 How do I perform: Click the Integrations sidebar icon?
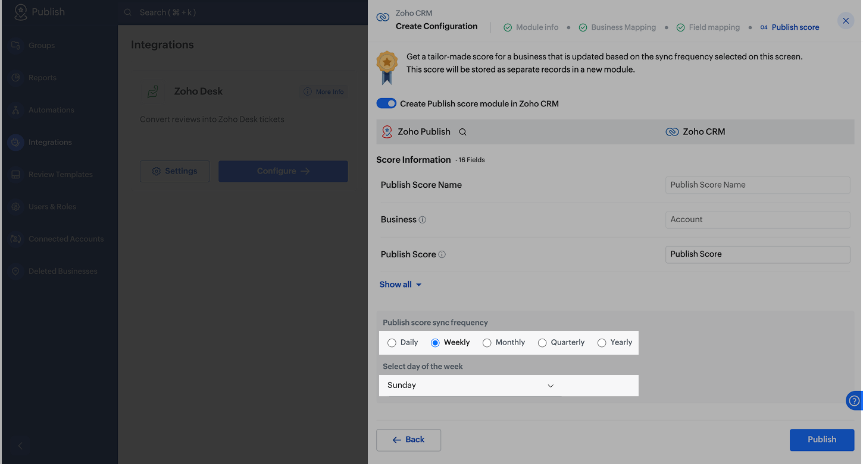15,142
